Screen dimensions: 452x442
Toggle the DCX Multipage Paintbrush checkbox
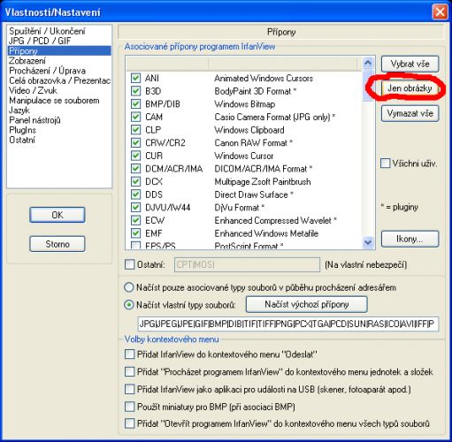135,181
